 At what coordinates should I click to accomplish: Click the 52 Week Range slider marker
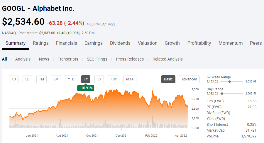pos(230,82)
